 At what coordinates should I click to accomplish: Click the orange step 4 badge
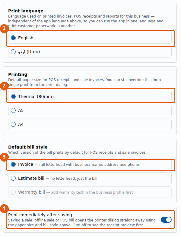click(4, 208)
